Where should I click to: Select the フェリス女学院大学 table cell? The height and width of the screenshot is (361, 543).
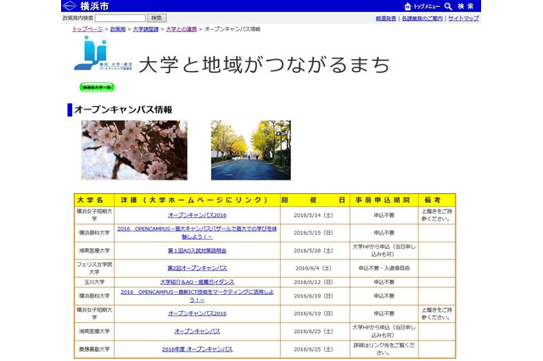pos(94,268)
